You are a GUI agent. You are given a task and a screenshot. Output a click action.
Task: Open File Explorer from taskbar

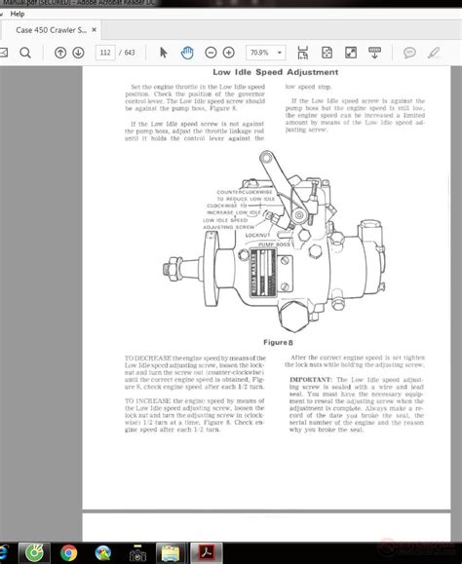(171, 553)
